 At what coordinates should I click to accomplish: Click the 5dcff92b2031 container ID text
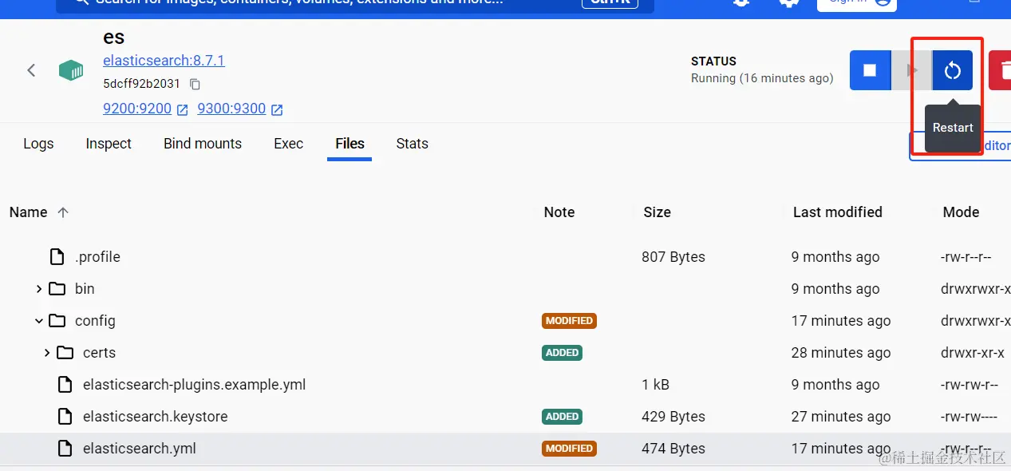click(143, 84)
